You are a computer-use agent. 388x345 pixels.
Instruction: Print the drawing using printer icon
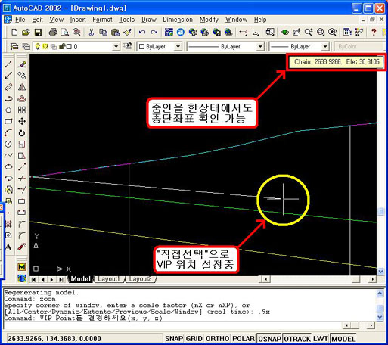click(x=53, y=33)
